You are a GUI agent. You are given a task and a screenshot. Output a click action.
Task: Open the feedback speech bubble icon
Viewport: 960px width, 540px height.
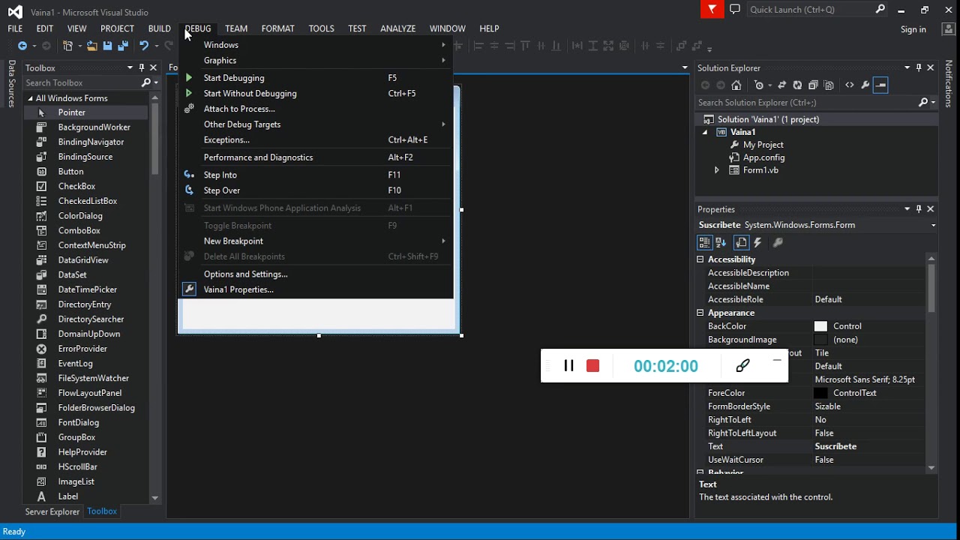735,9
